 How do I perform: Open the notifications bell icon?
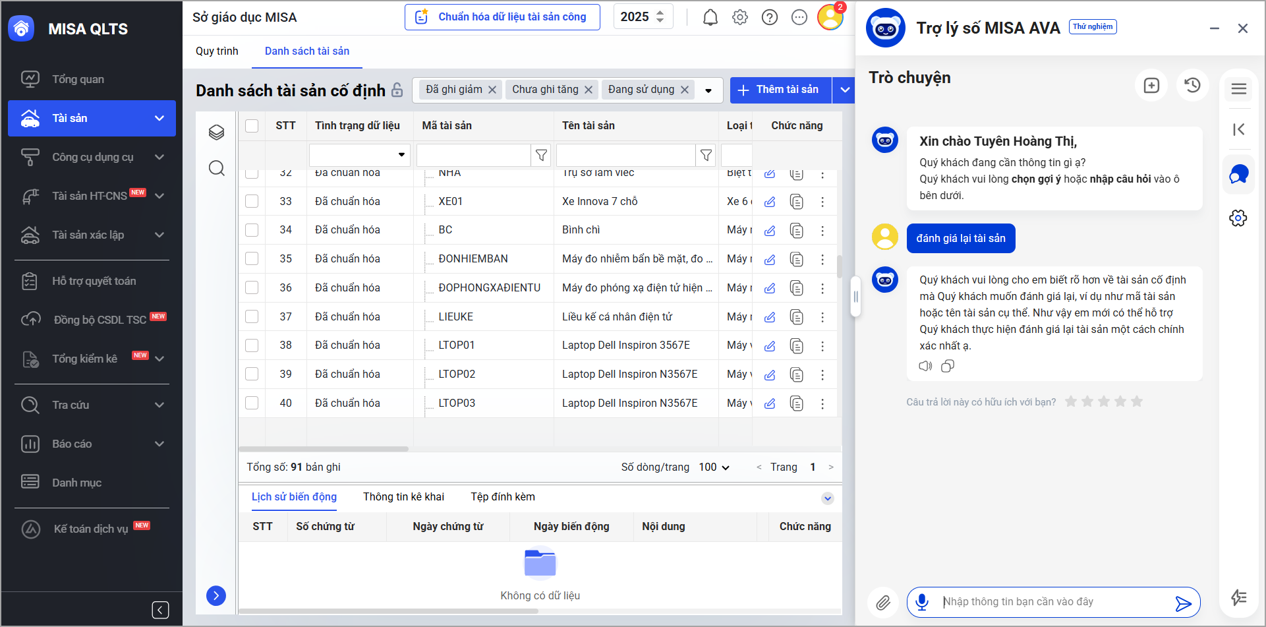click(x=710, y=17)
